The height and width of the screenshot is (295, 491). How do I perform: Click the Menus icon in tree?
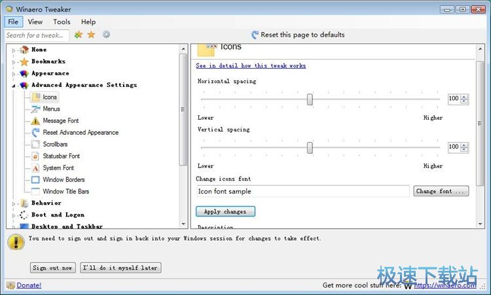coord(36,109)
